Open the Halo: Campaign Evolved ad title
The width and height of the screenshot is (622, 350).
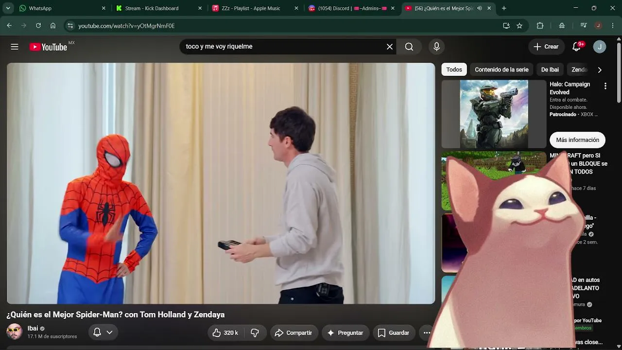tap(570, 88)
